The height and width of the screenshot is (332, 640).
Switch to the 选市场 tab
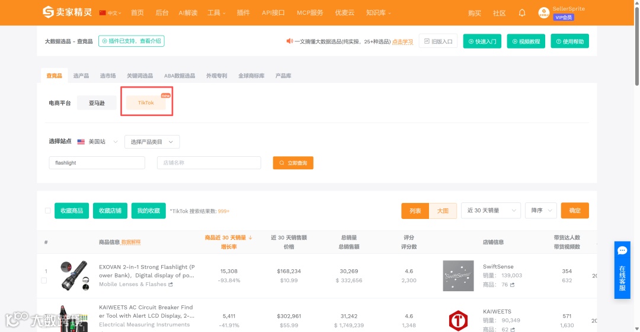[x=108, y=76]
